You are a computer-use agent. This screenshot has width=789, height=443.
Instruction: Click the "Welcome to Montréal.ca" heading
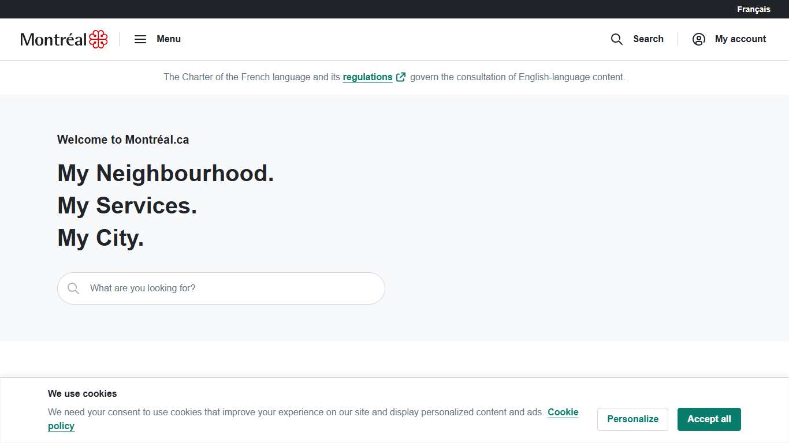[x=123, y=140]
